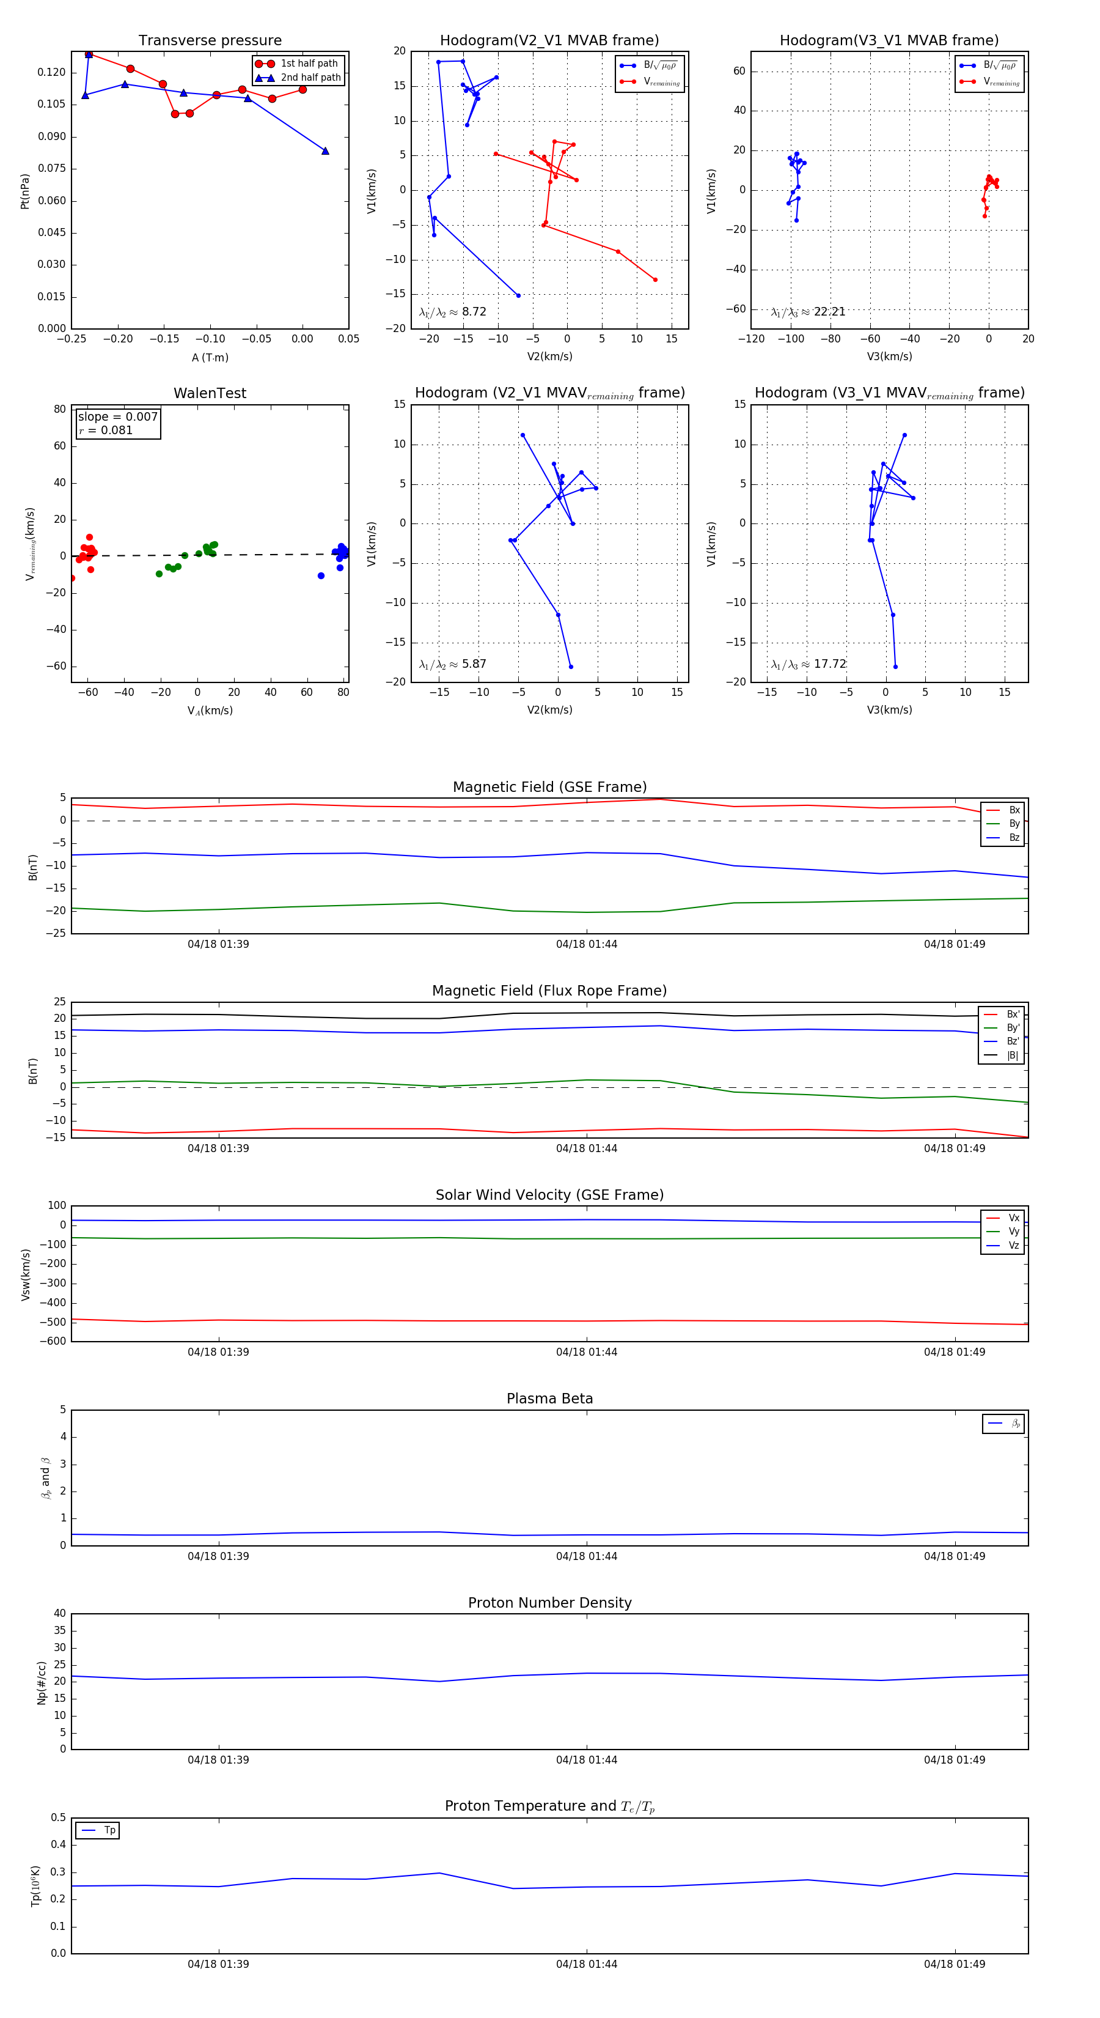
Task: Click the "Vsw(km/s)" y-axis label
Action: (25, 1274)
